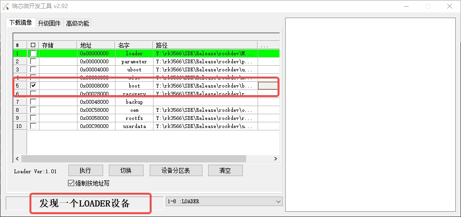Viewport: 461px width, 217px height.
Task: Minimize the 瑞芯微开发工具 window
Action: tap(406, 6)
